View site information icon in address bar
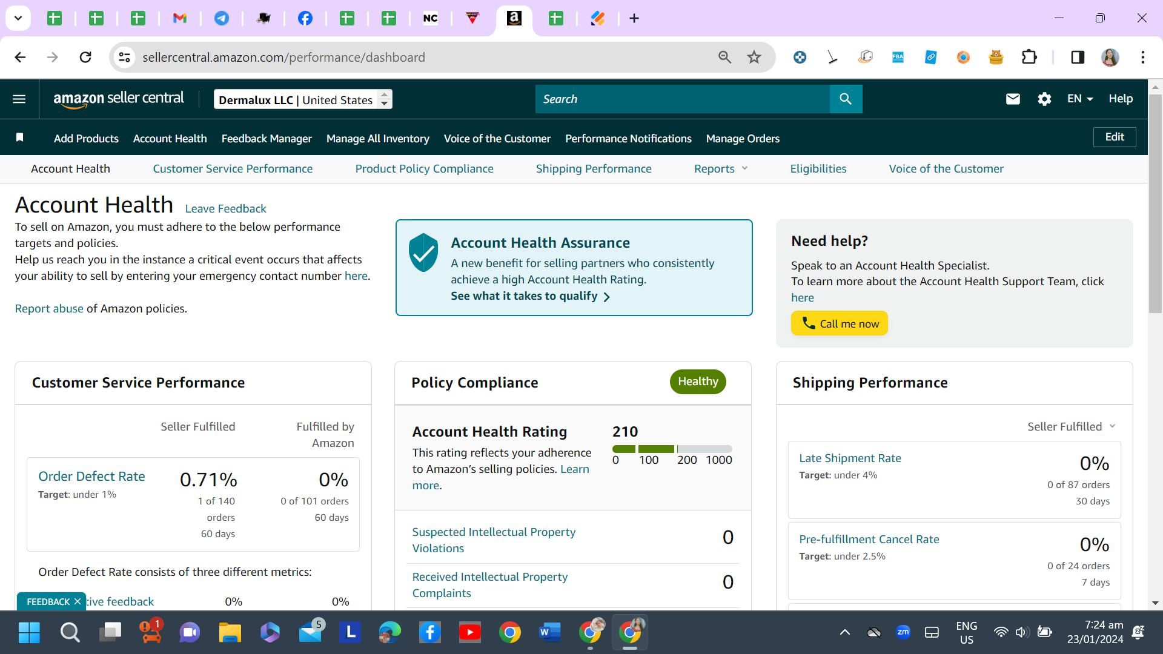 [124, 57]
